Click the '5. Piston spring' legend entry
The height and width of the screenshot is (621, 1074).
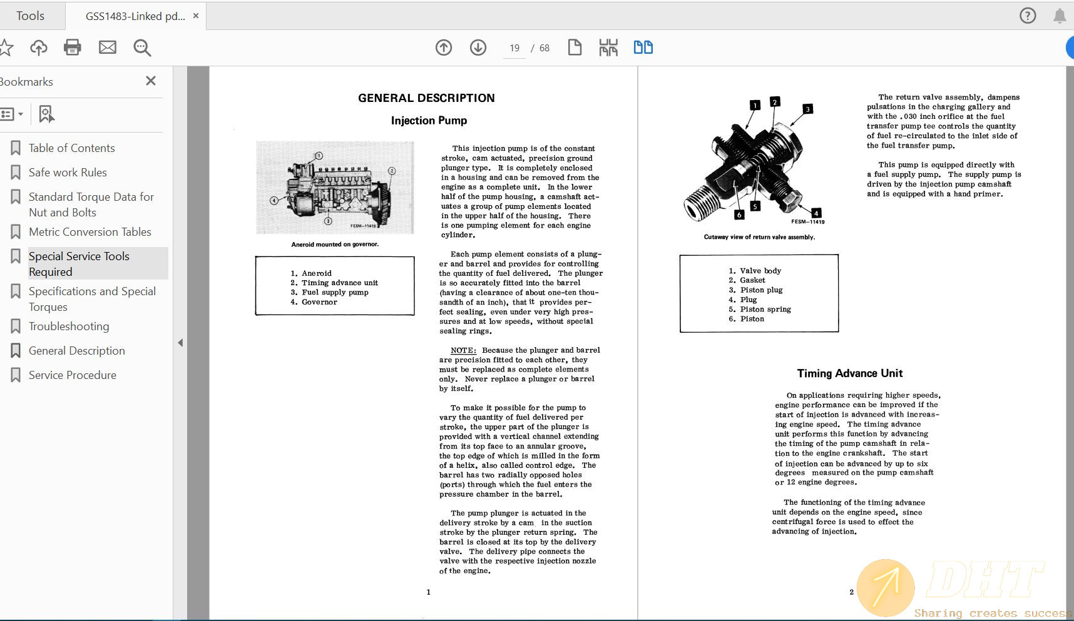pos(760,309)
